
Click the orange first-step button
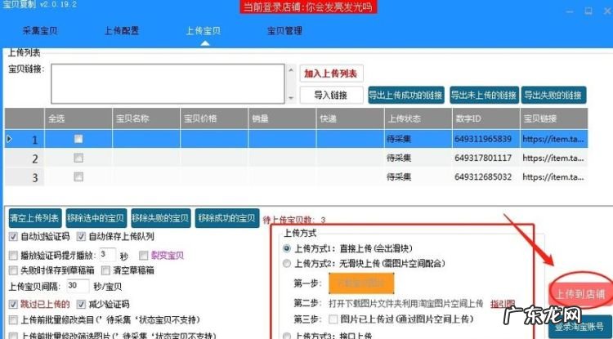click(360, 283)
